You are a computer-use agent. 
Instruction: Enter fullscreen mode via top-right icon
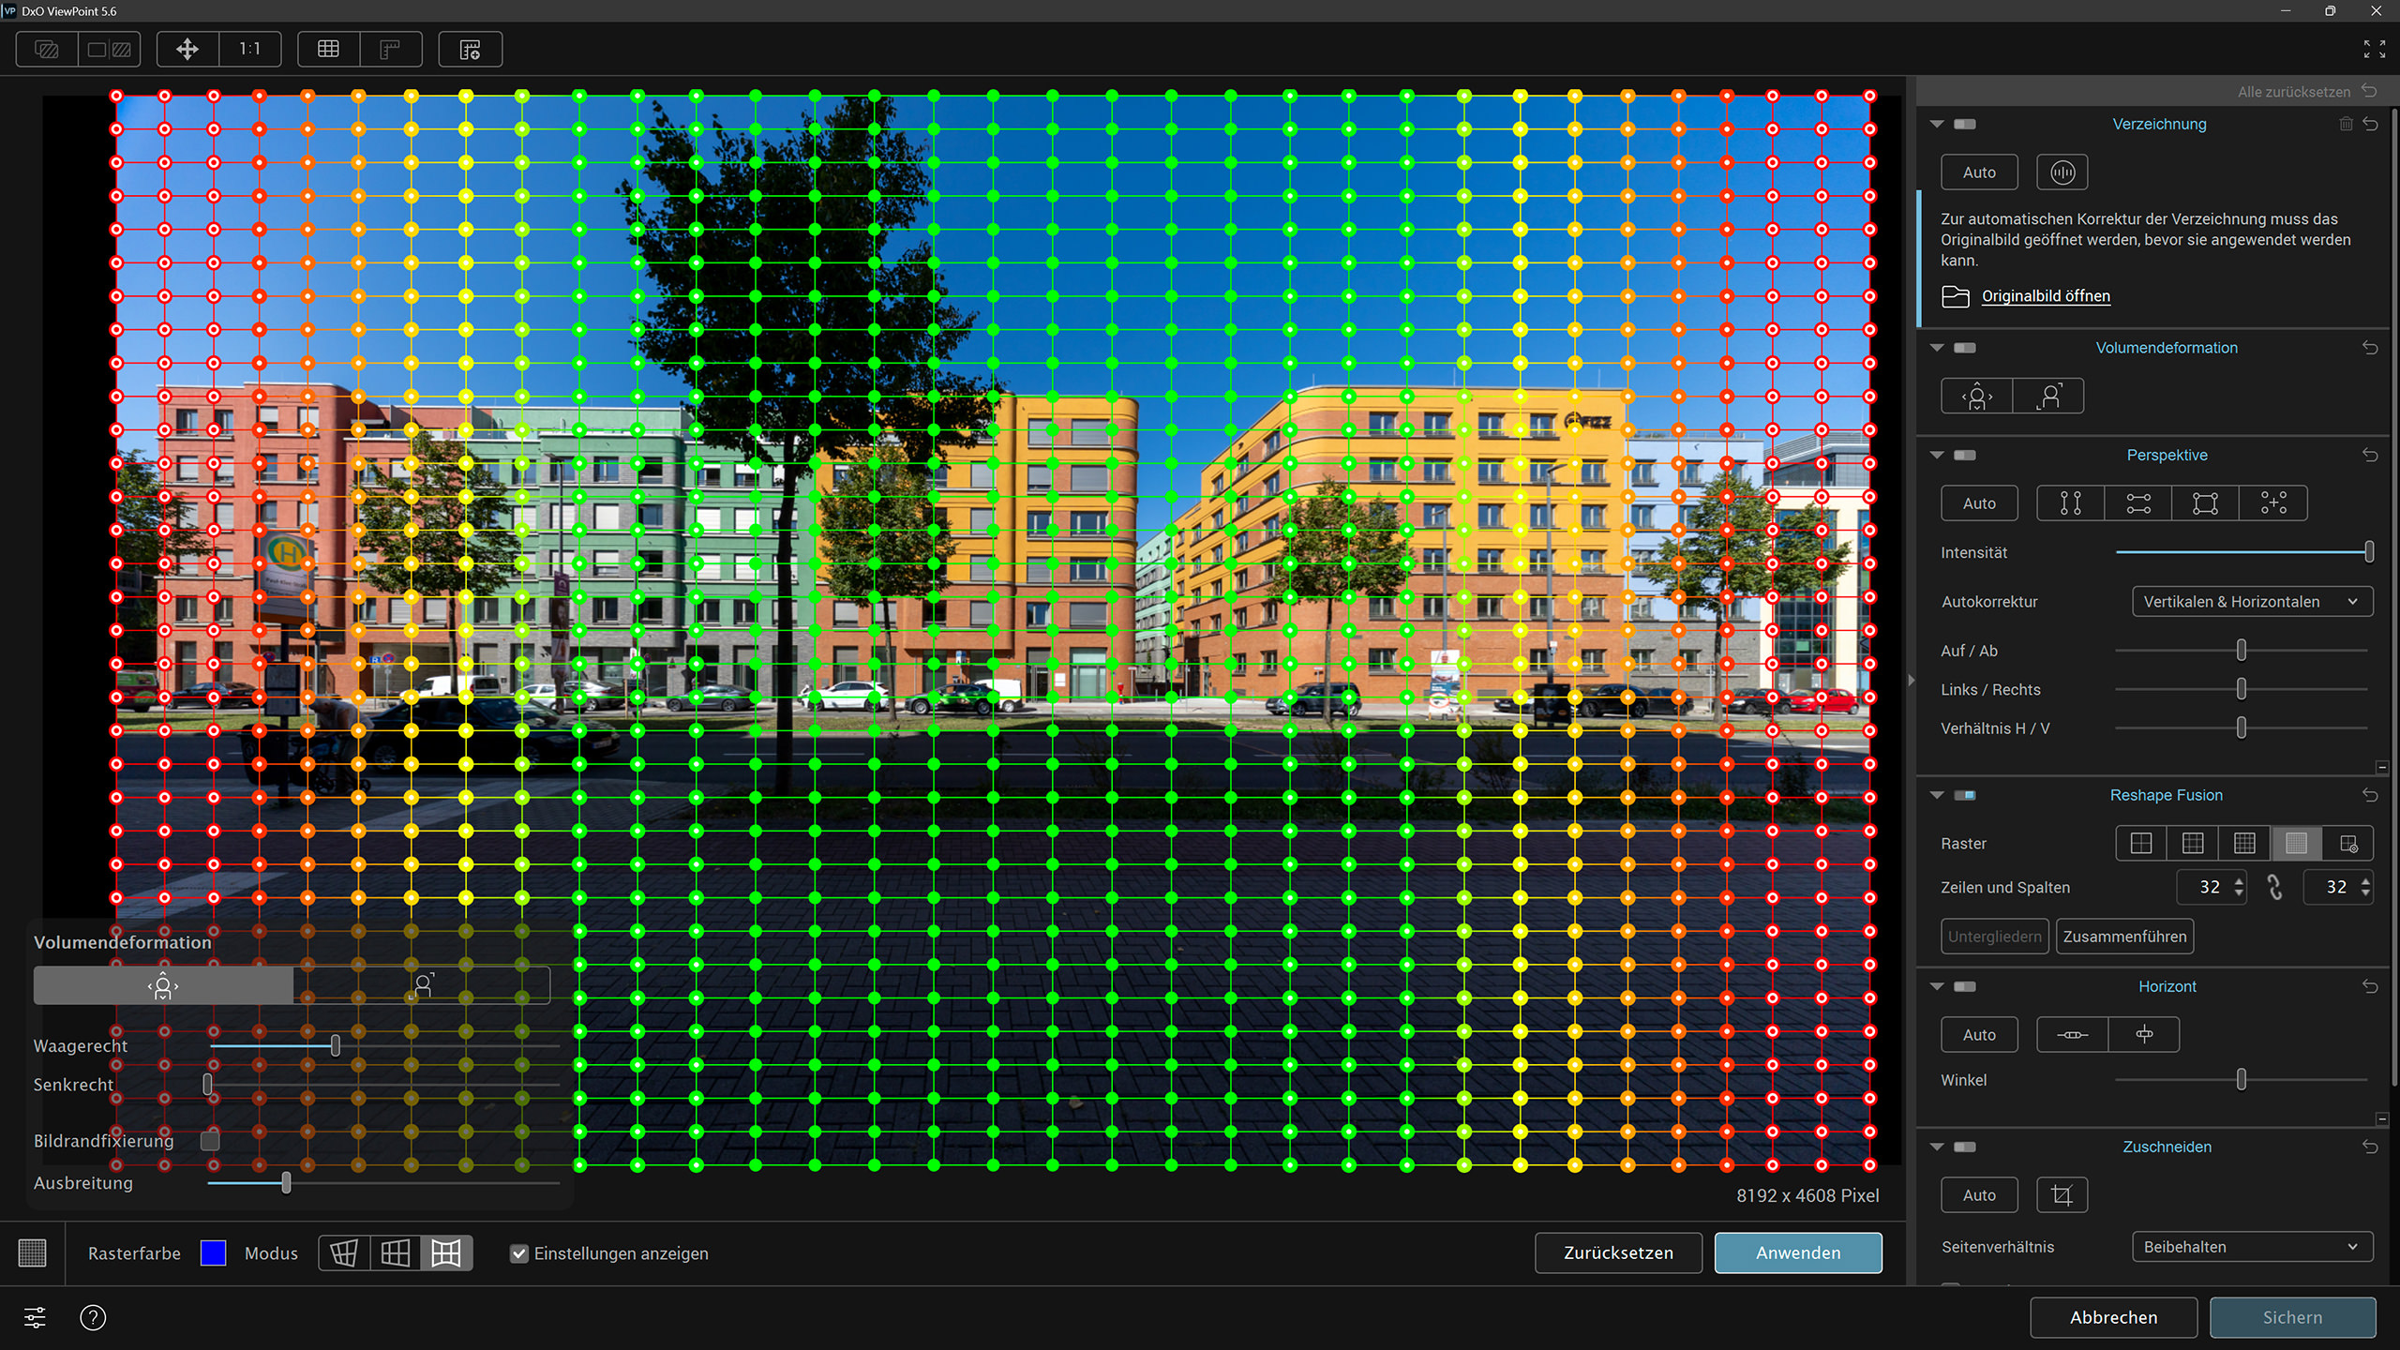pyautogui.click(x=2374, y=49)
